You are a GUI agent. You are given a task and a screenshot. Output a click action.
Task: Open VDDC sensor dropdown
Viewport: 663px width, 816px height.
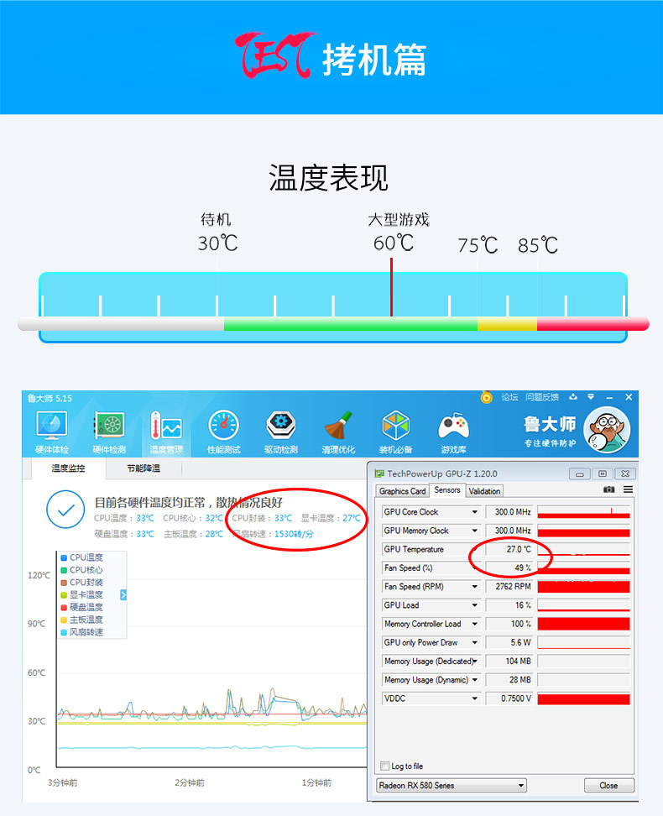[x=475, y=698]
